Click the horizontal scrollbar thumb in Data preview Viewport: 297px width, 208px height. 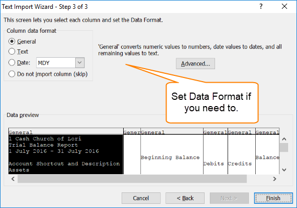pyautogui.click(x=132, y=179)
